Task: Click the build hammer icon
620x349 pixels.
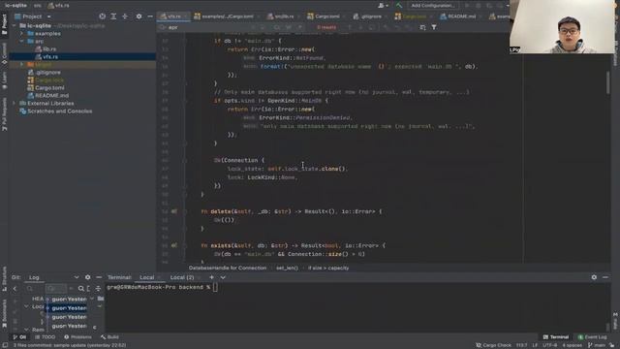Action: [398, 5]
